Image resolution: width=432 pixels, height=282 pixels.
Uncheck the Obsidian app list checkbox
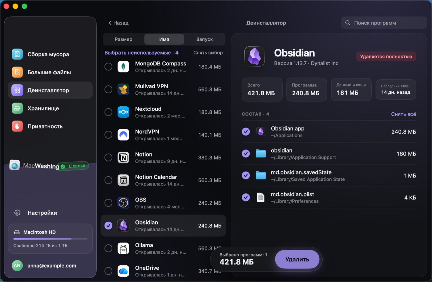pyautogui.click(x=109, y=225)
